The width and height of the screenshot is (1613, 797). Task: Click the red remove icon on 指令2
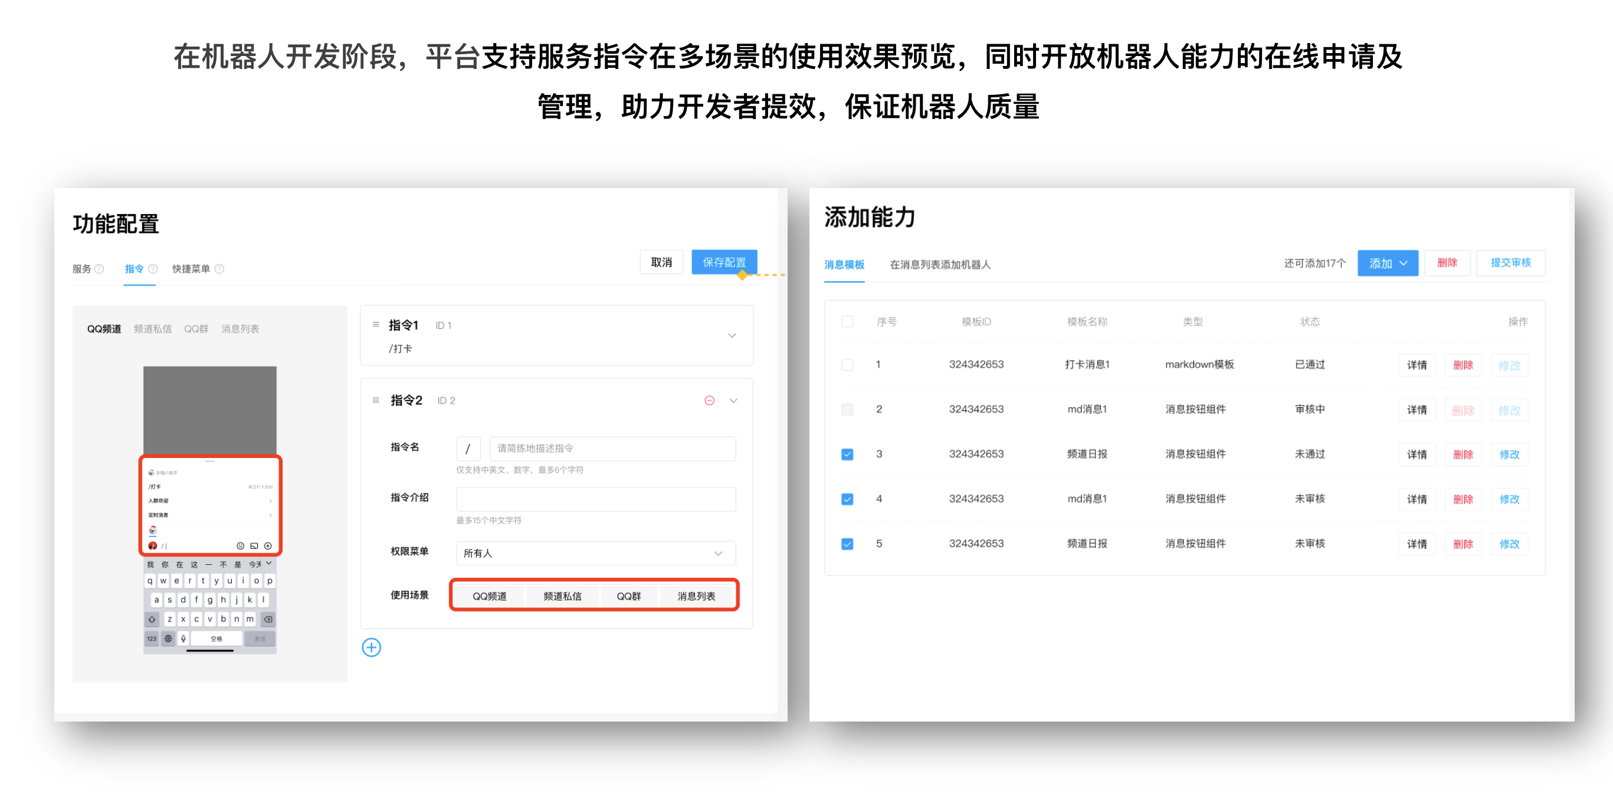pyautogui.click(x=709, y=400)
